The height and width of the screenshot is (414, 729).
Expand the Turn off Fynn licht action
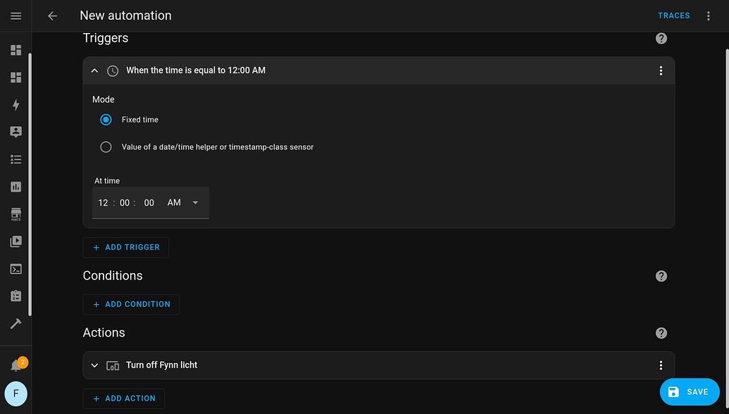click(x=94, y=365)
